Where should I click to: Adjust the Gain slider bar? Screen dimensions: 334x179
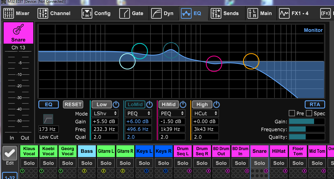pyautogui.click(x=307, y=121)
